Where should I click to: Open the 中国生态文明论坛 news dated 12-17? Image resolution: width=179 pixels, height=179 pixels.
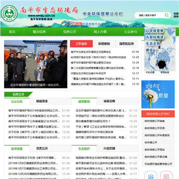click(x=89, y=73)
